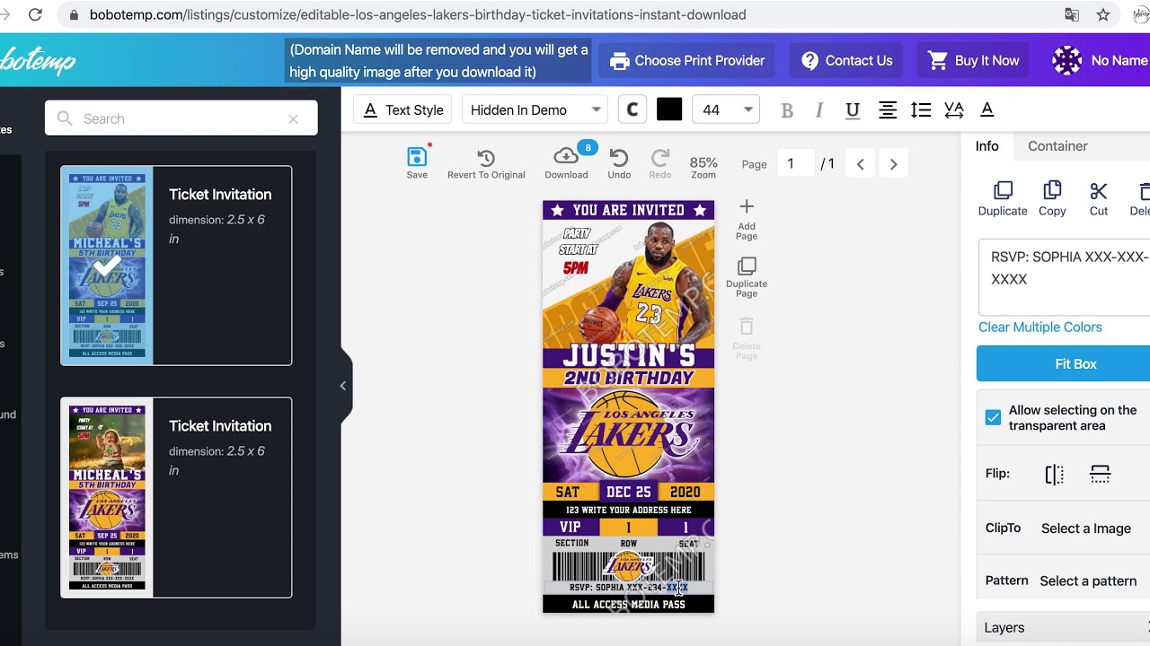Open the translate page icon in address bar

1072,14
